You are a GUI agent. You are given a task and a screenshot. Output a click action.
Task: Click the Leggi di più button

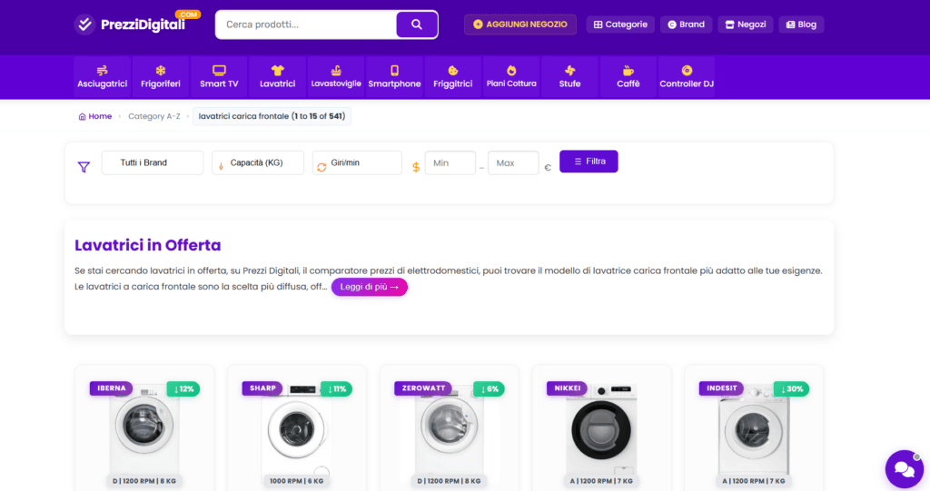coord(370,287)
